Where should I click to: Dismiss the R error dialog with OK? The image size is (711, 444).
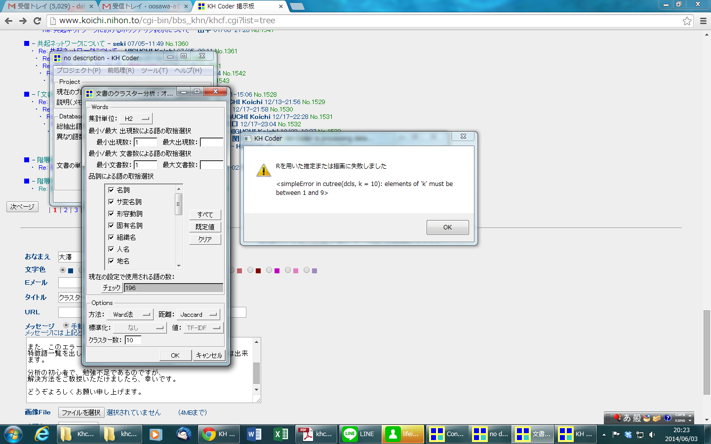(x=447, y=227)
